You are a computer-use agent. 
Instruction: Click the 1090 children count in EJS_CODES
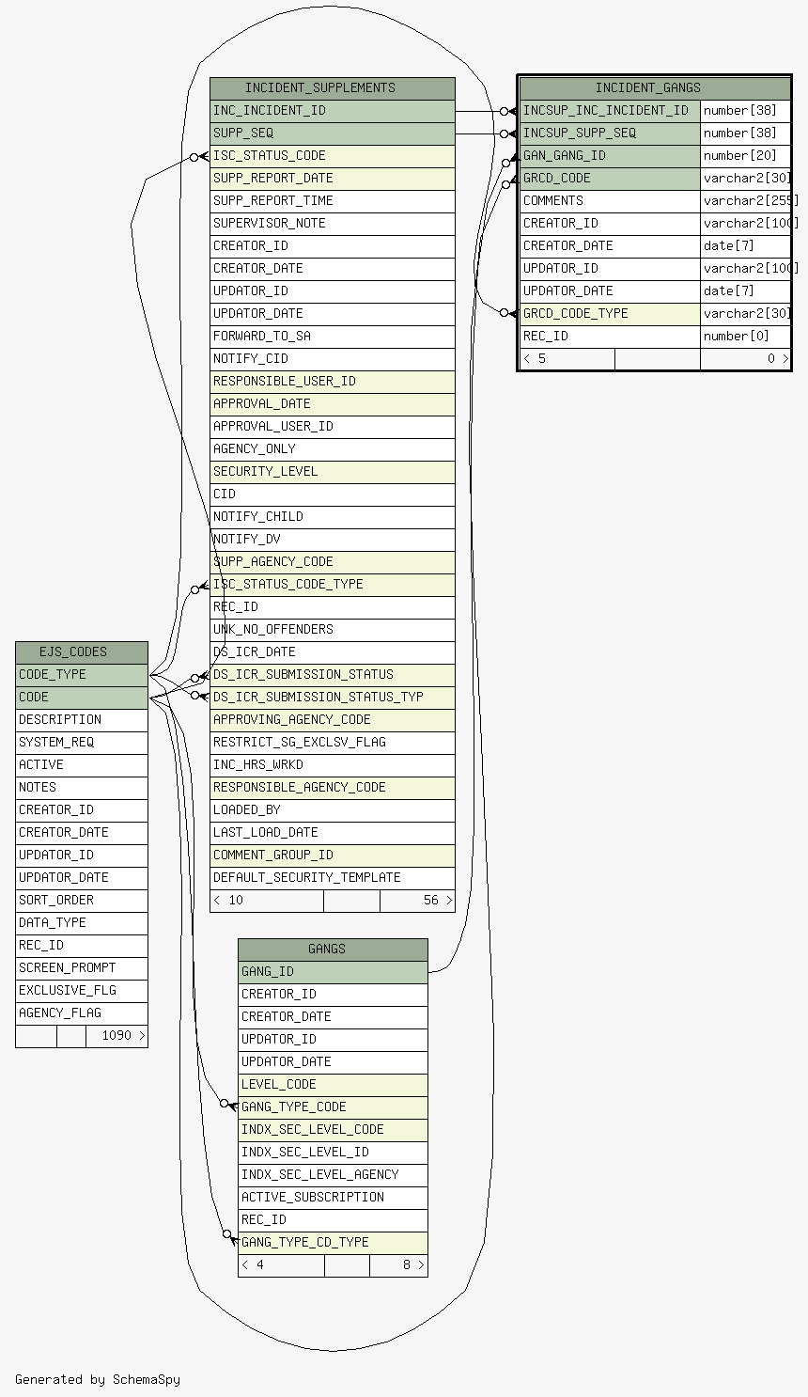117,1036
